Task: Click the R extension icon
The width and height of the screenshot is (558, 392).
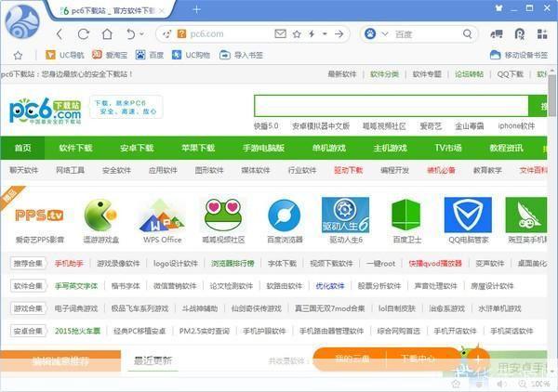Action: tap(520, 34)
